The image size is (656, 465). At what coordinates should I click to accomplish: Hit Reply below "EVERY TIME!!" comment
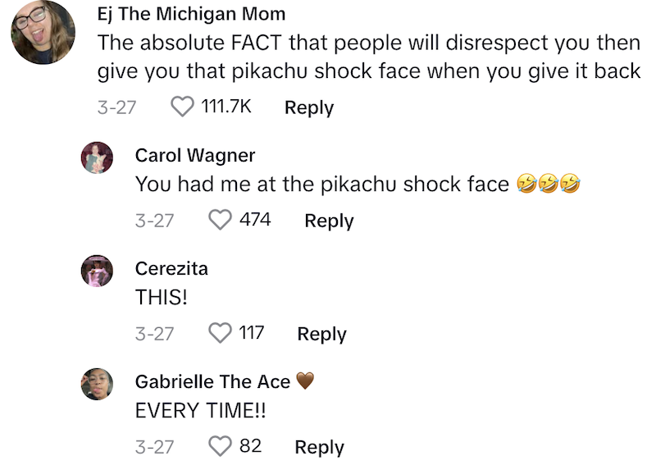click(x=319, y=447)
